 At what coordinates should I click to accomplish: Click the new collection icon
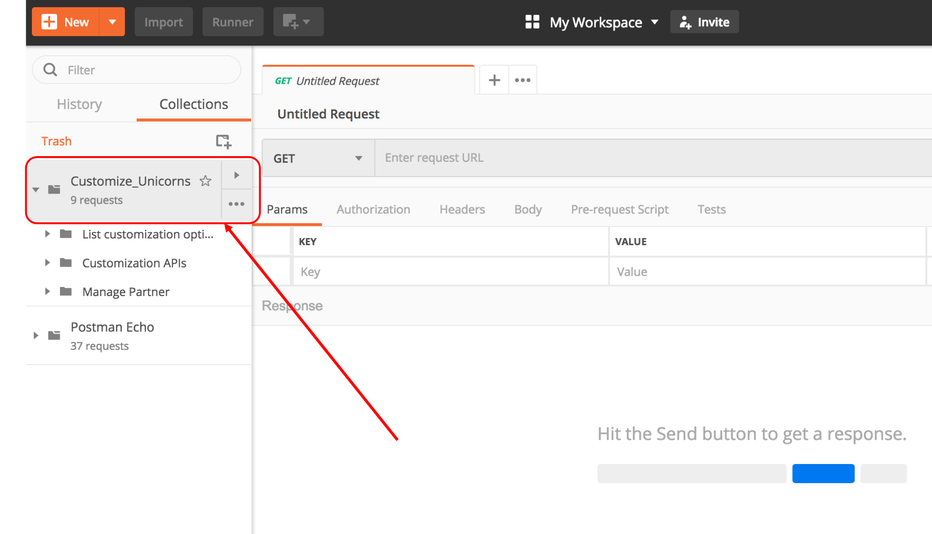[x=223, y=141]
